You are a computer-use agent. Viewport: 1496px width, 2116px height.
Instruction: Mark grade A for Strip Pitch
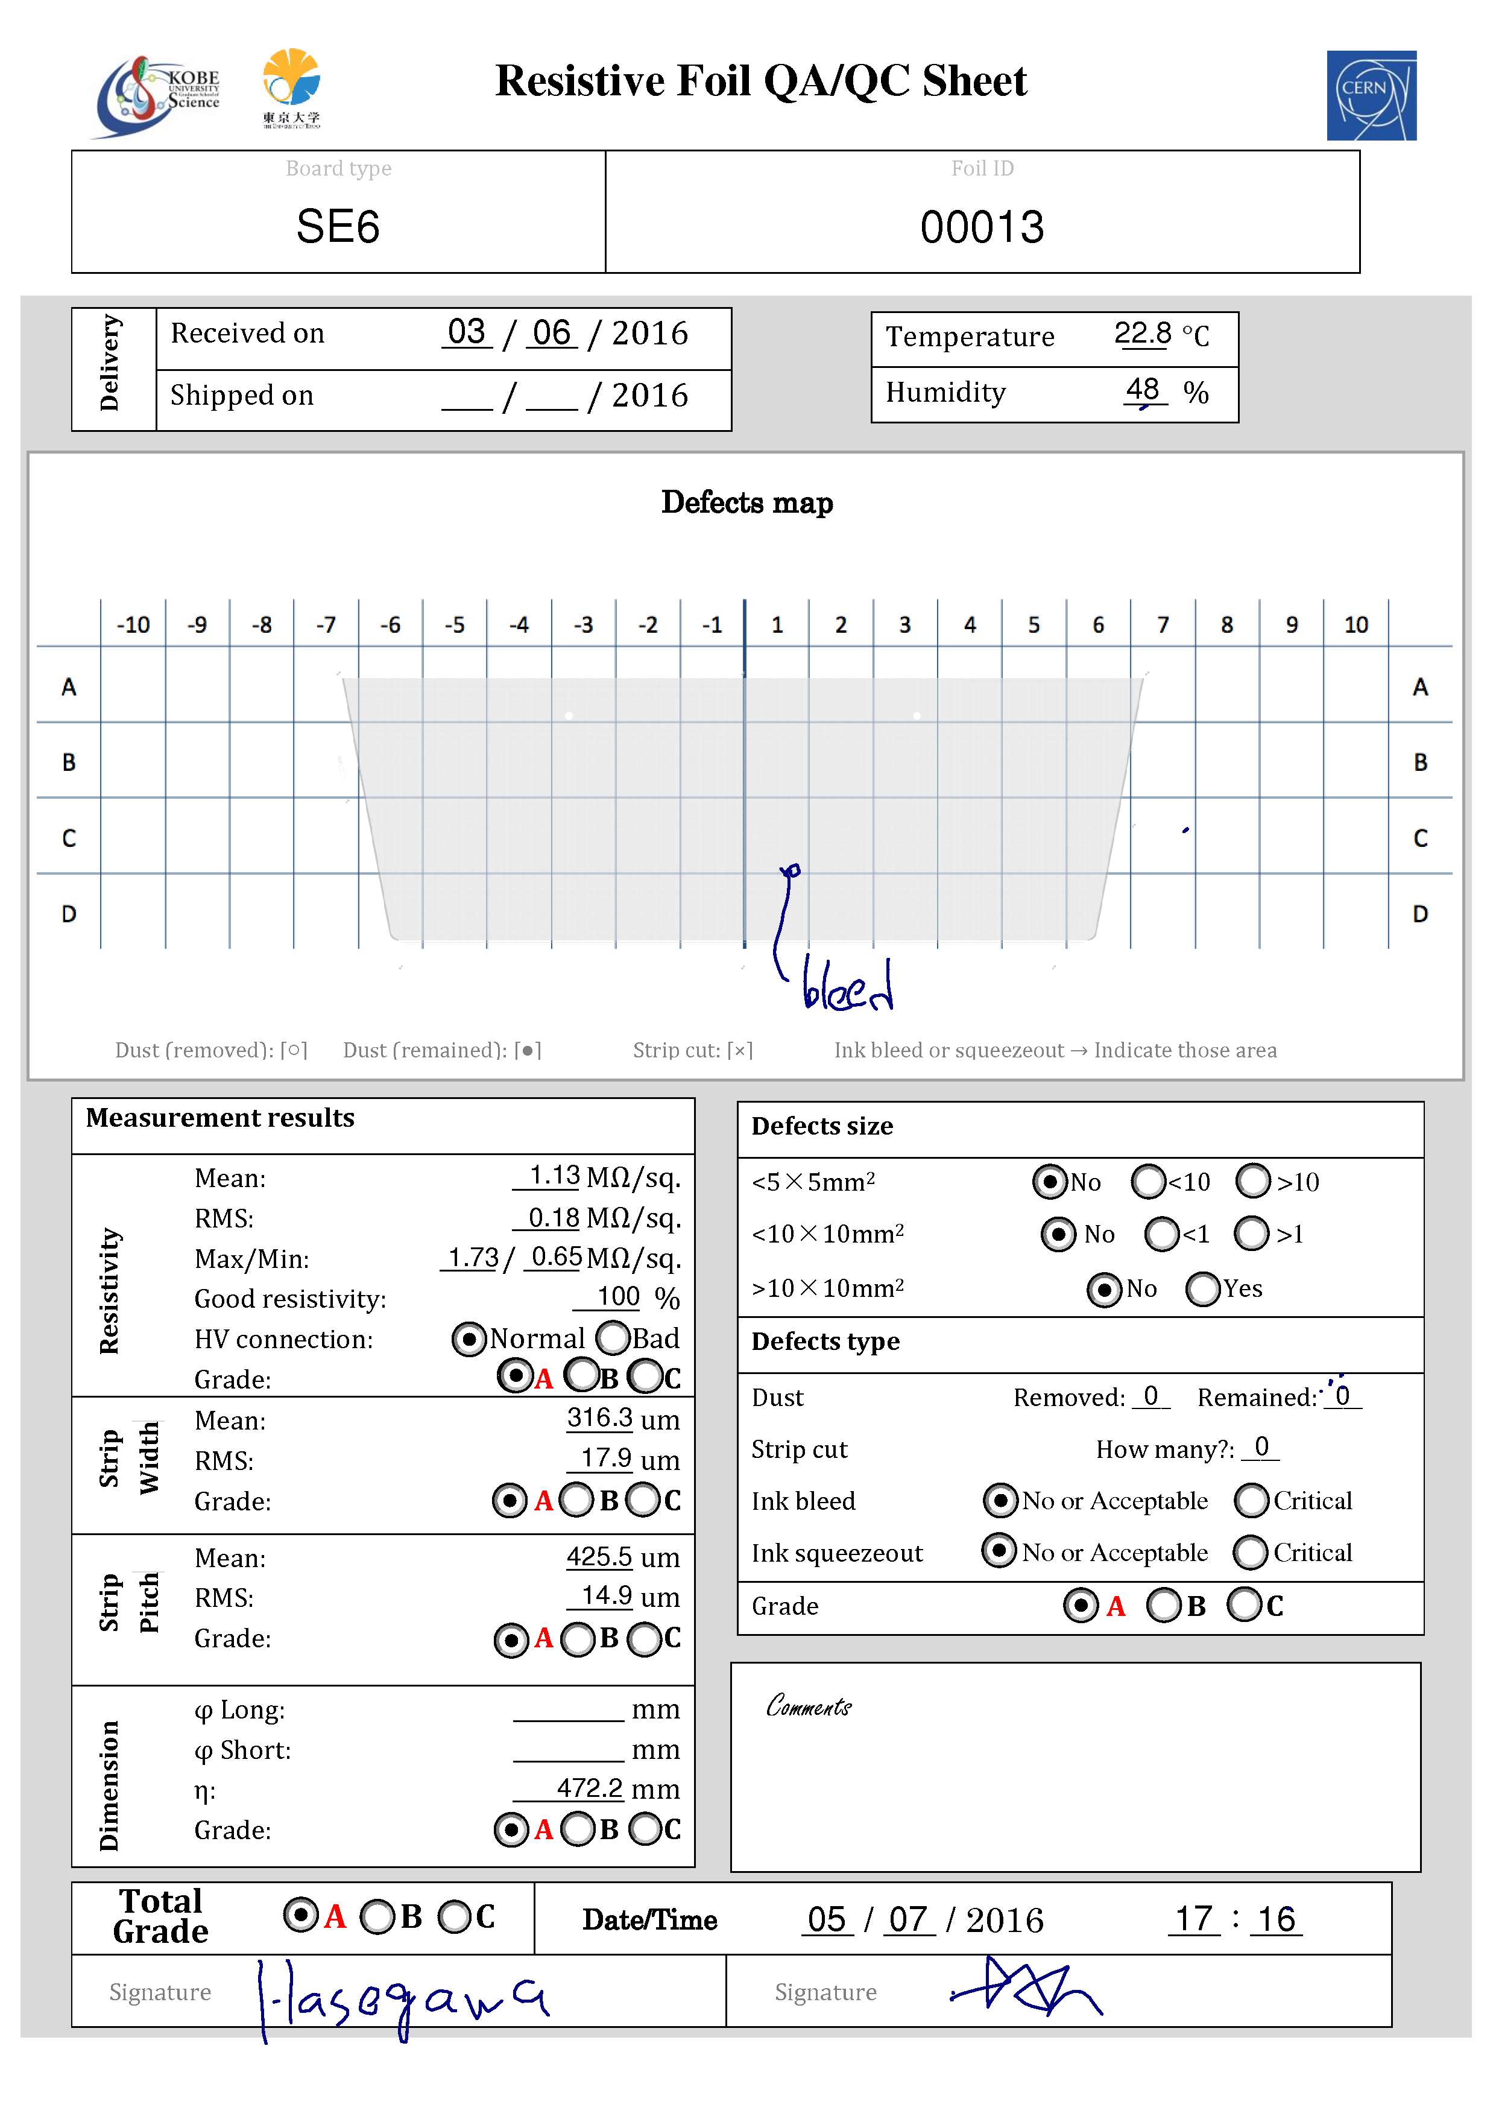[x=511, y=1641]
